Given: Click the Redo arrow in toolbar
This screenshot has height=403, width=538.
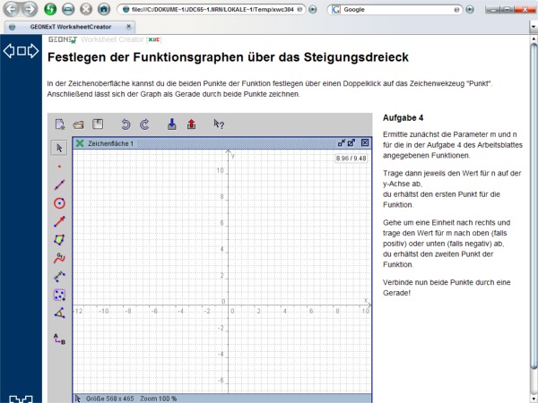Looking at the screenshot, I should (x=144, y=124).
